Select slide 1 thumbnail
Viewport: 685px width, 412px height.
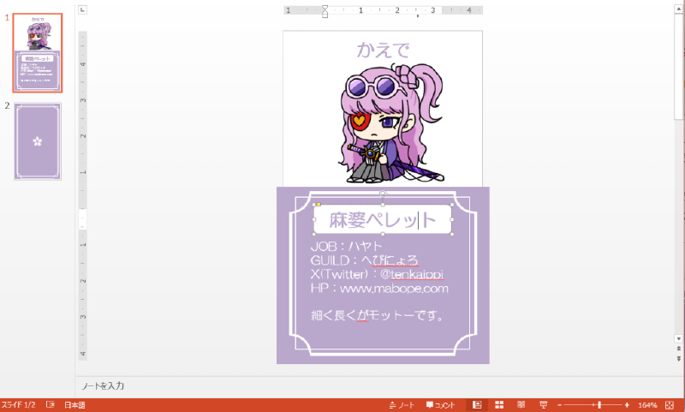tap(37, 53)
